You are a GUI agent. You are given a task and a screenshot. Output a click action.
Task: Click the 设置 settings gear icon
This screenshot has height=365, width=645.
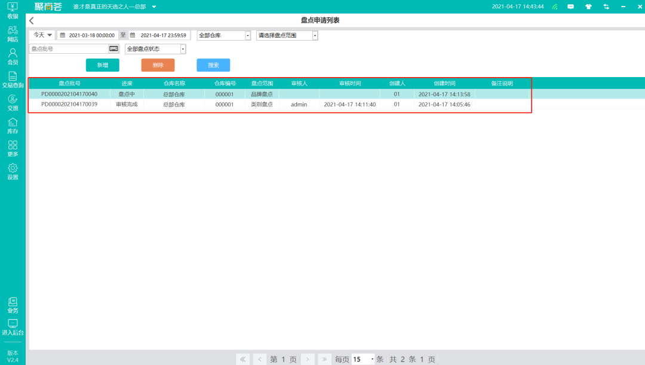[x=13, y=171]
